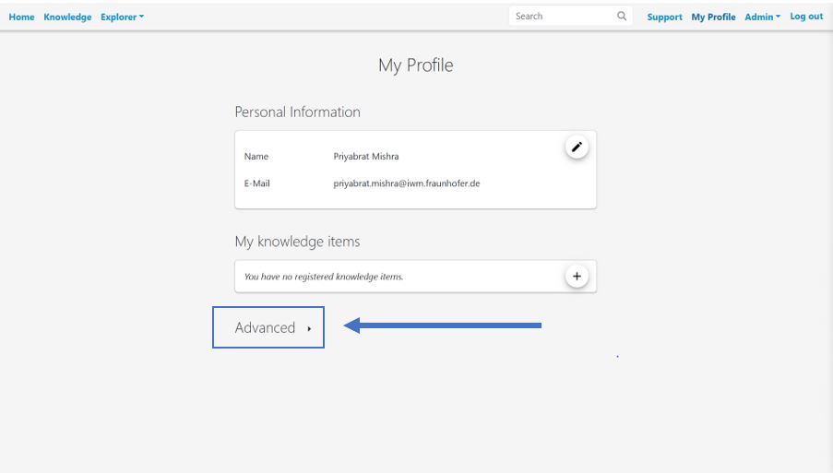
Task: Click the Personal Information heading
Action: click(297, 112)
